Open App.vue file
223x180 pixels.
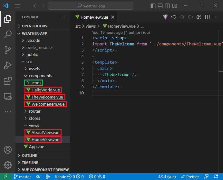click(x=43, y=147)
